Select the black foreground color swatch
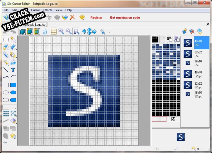Screen dimensions: 212x153 (x=155, y=40)
